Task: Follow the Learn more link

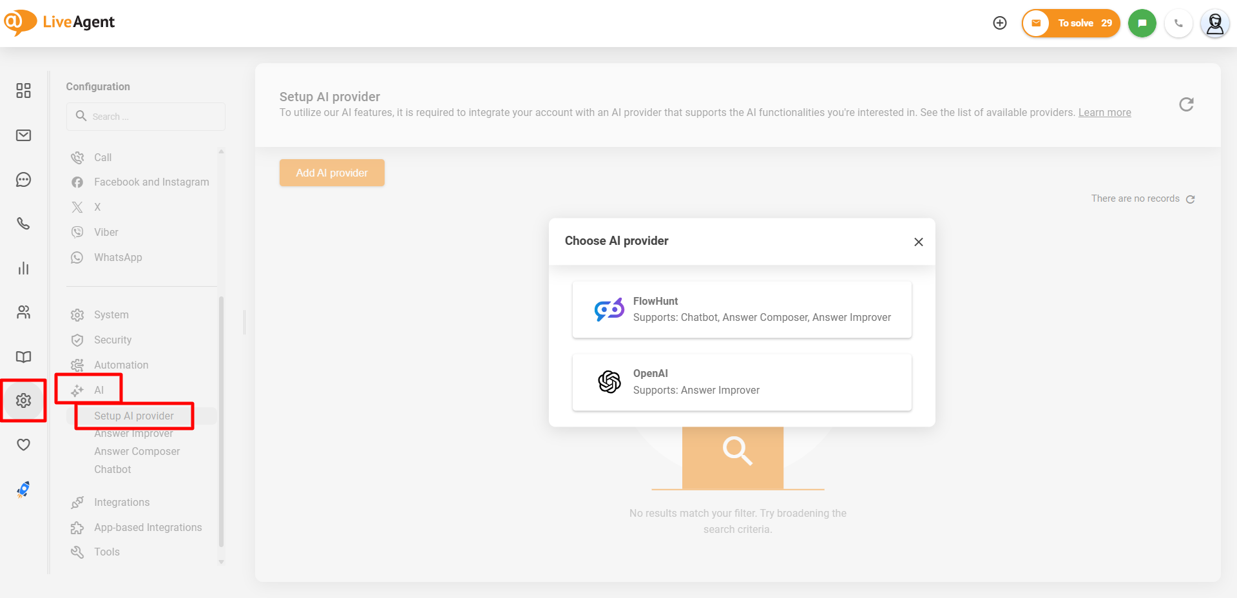Action: [x=1104, y=113]
